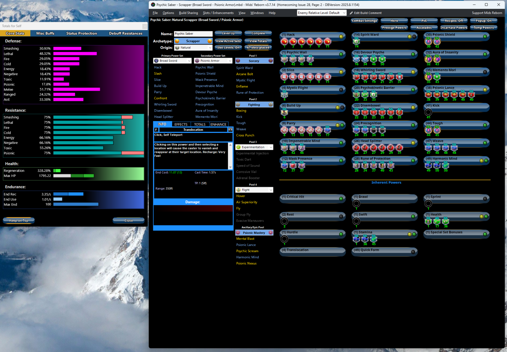Toggle Memento Mori power on
Viewport: 507px width, 352px height.
[485, 72]
